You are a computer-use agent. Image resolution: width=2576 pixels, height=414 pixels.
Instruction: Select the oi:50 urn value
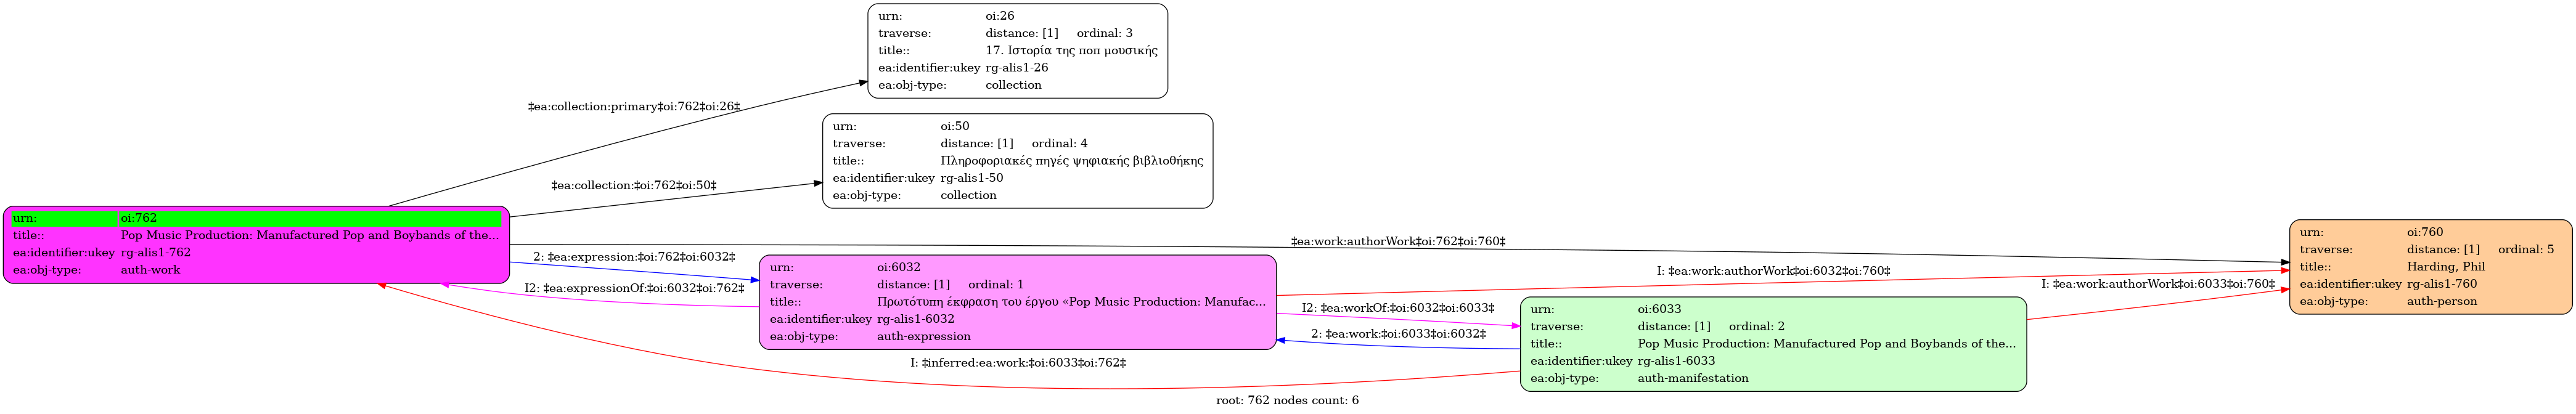[x=955, y=126]
